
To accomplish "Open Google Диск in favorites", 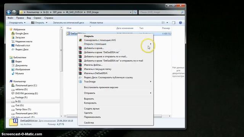I will [x=22, y=33].
